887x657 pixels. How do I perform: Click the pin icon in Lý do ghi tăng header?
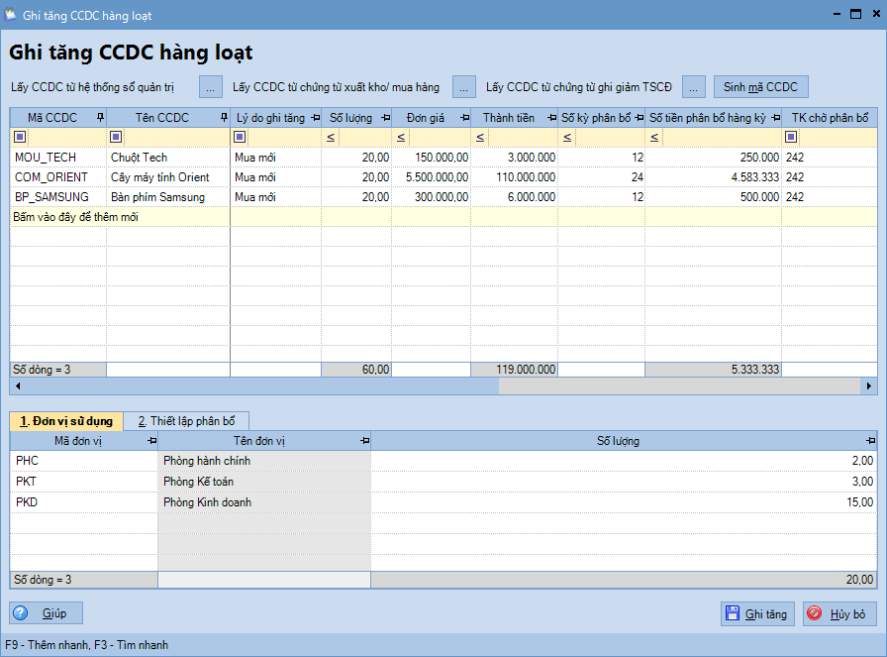point(315,118)
